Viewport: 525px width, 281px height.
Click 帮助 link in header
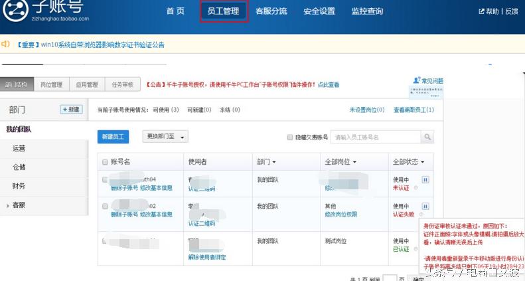point(492,11)
